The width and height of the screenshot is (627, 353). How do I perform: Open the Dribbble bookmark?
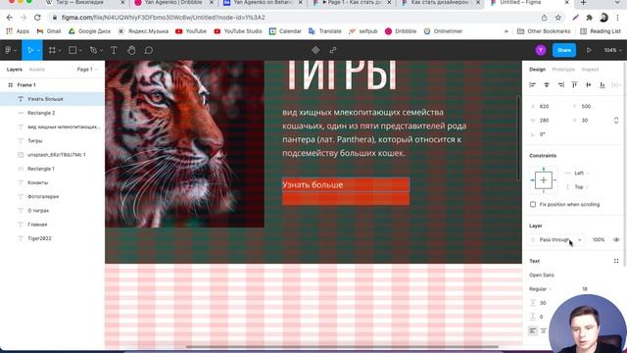(401, 31)
